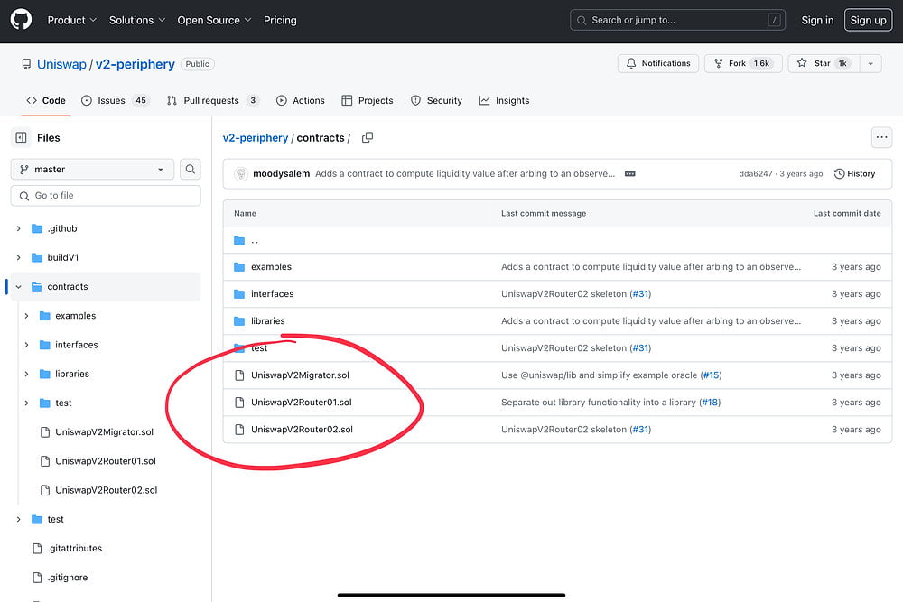Open the more options ellipsis menu

tap(881, 137)
